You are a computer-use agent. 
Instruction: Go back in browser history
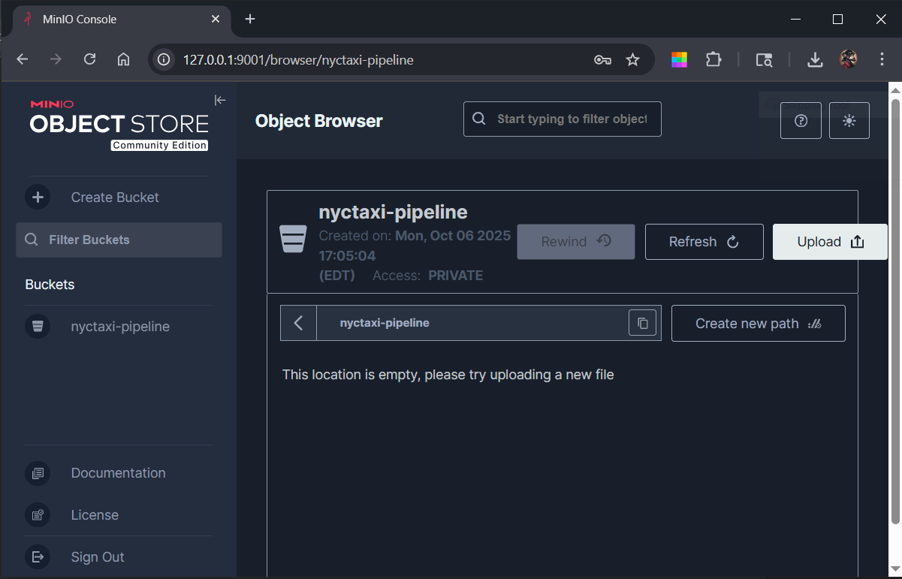[x=23, y=59]
